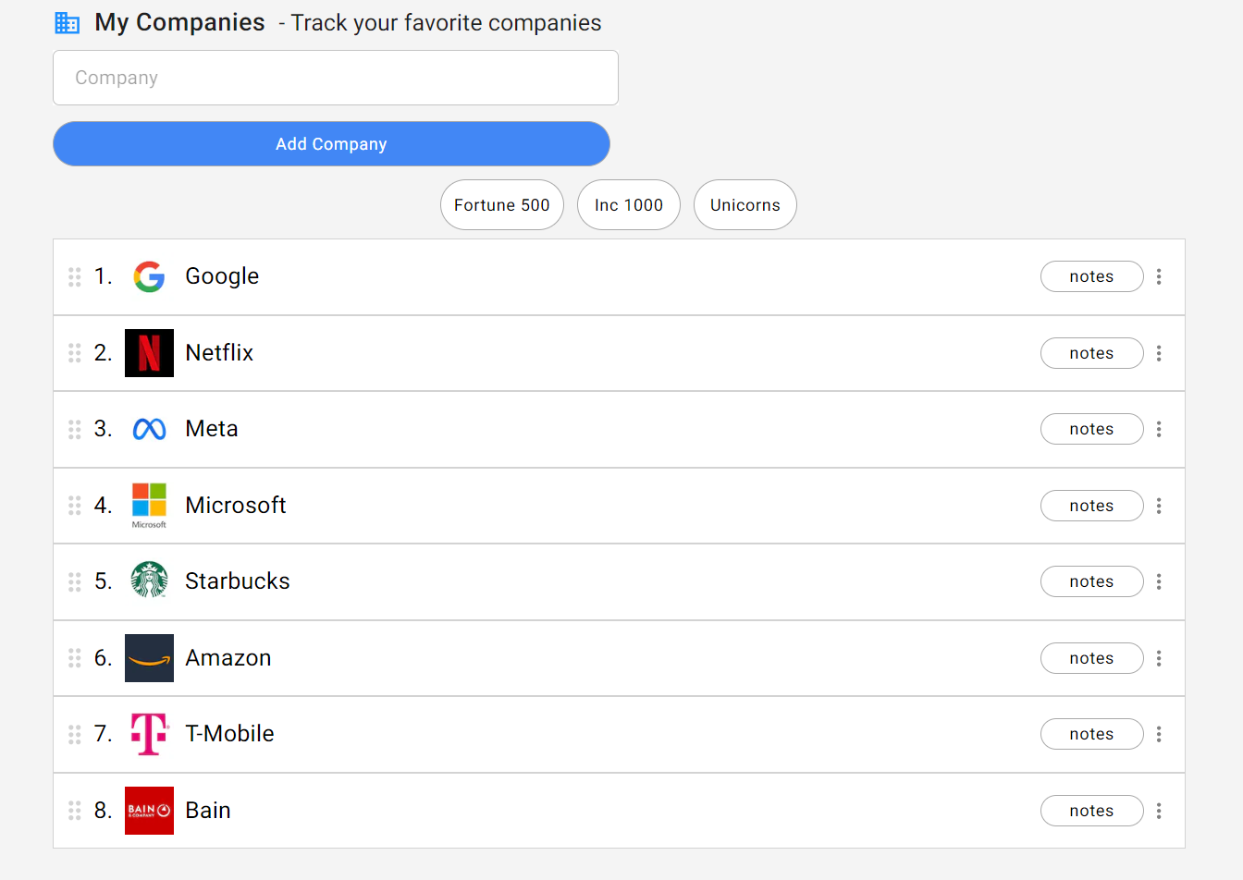1243x880 pixels.
Task: Click the Bain logo icon
Action: (149, 811)
